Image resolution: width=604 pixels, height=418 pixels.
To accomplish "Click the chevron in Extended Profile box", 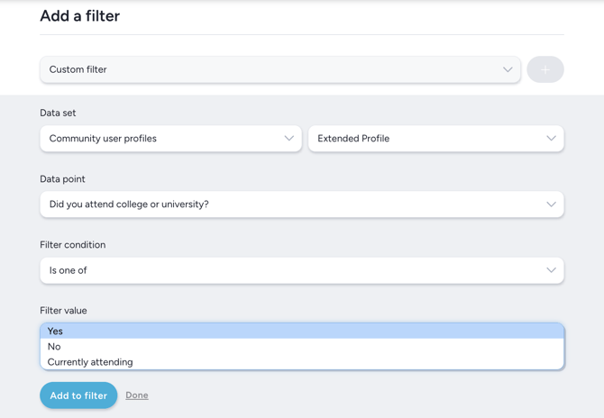I will click(x=551, y=139).
